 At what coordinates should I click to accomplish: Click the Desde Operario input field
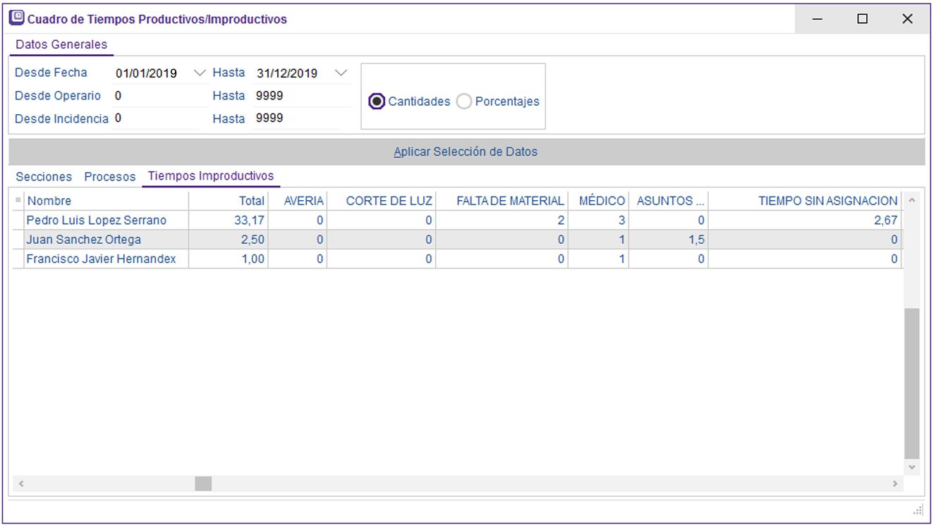tap(155, 96)
